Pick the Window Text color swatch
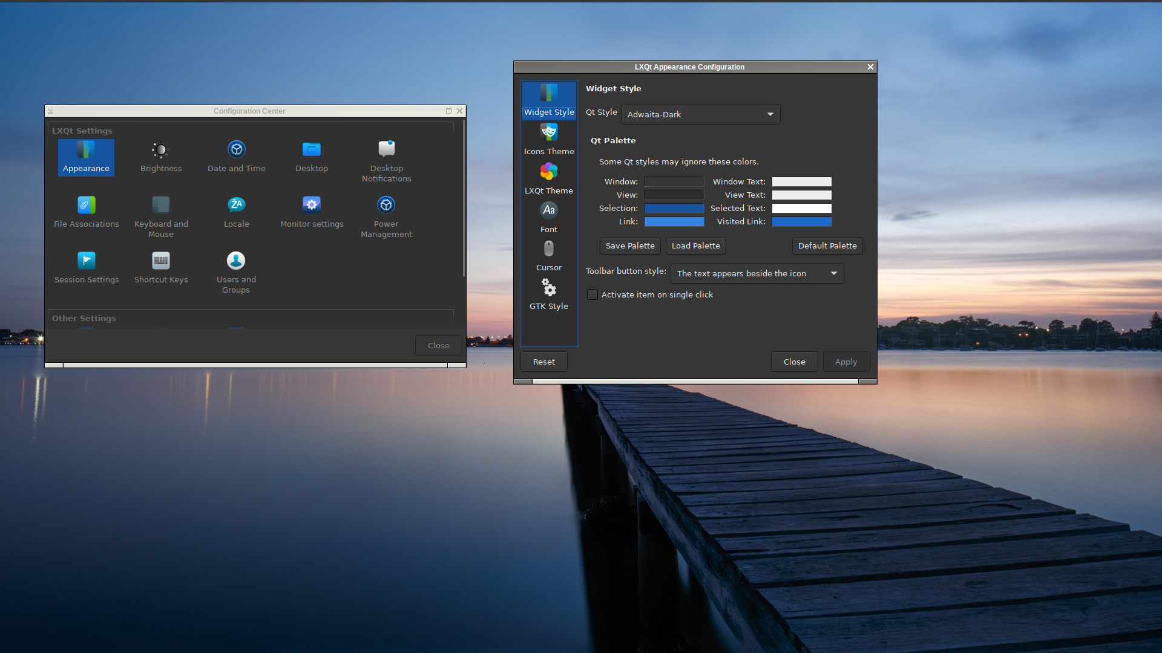The image size is (1162, 653). coord(802,181)
